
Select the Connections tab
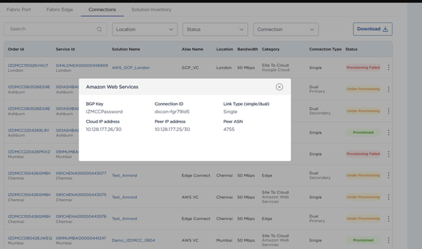click(x=102, y=9)
